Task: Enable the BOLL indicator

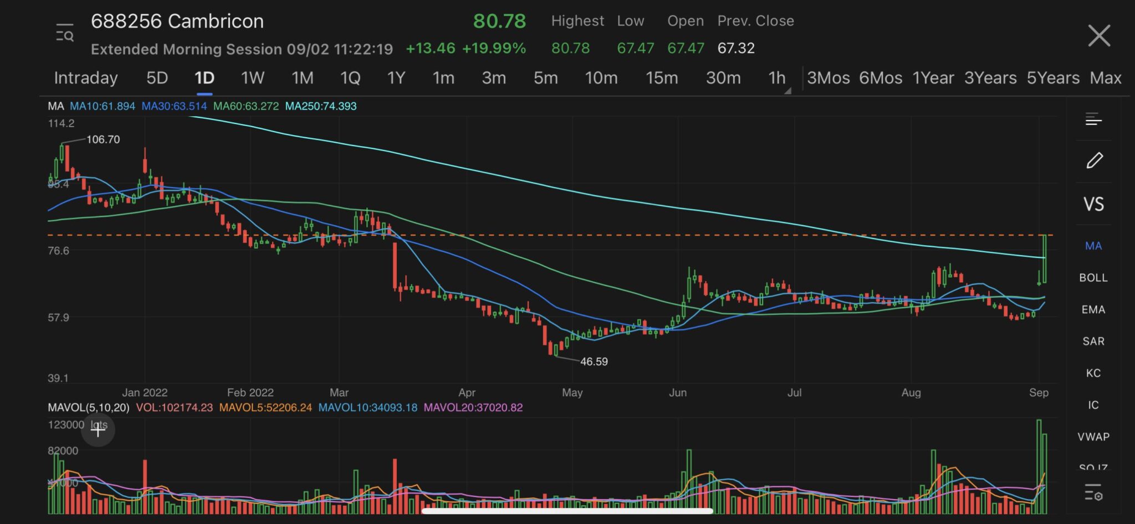Action: pos(1093,278)
